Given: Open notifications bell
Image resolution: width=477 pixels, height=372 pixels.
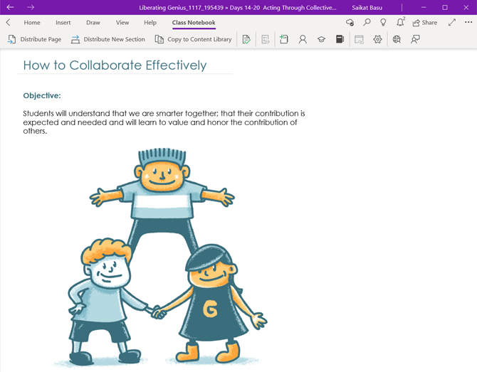Looking at the screenshot, I should (x=400, y=22).
